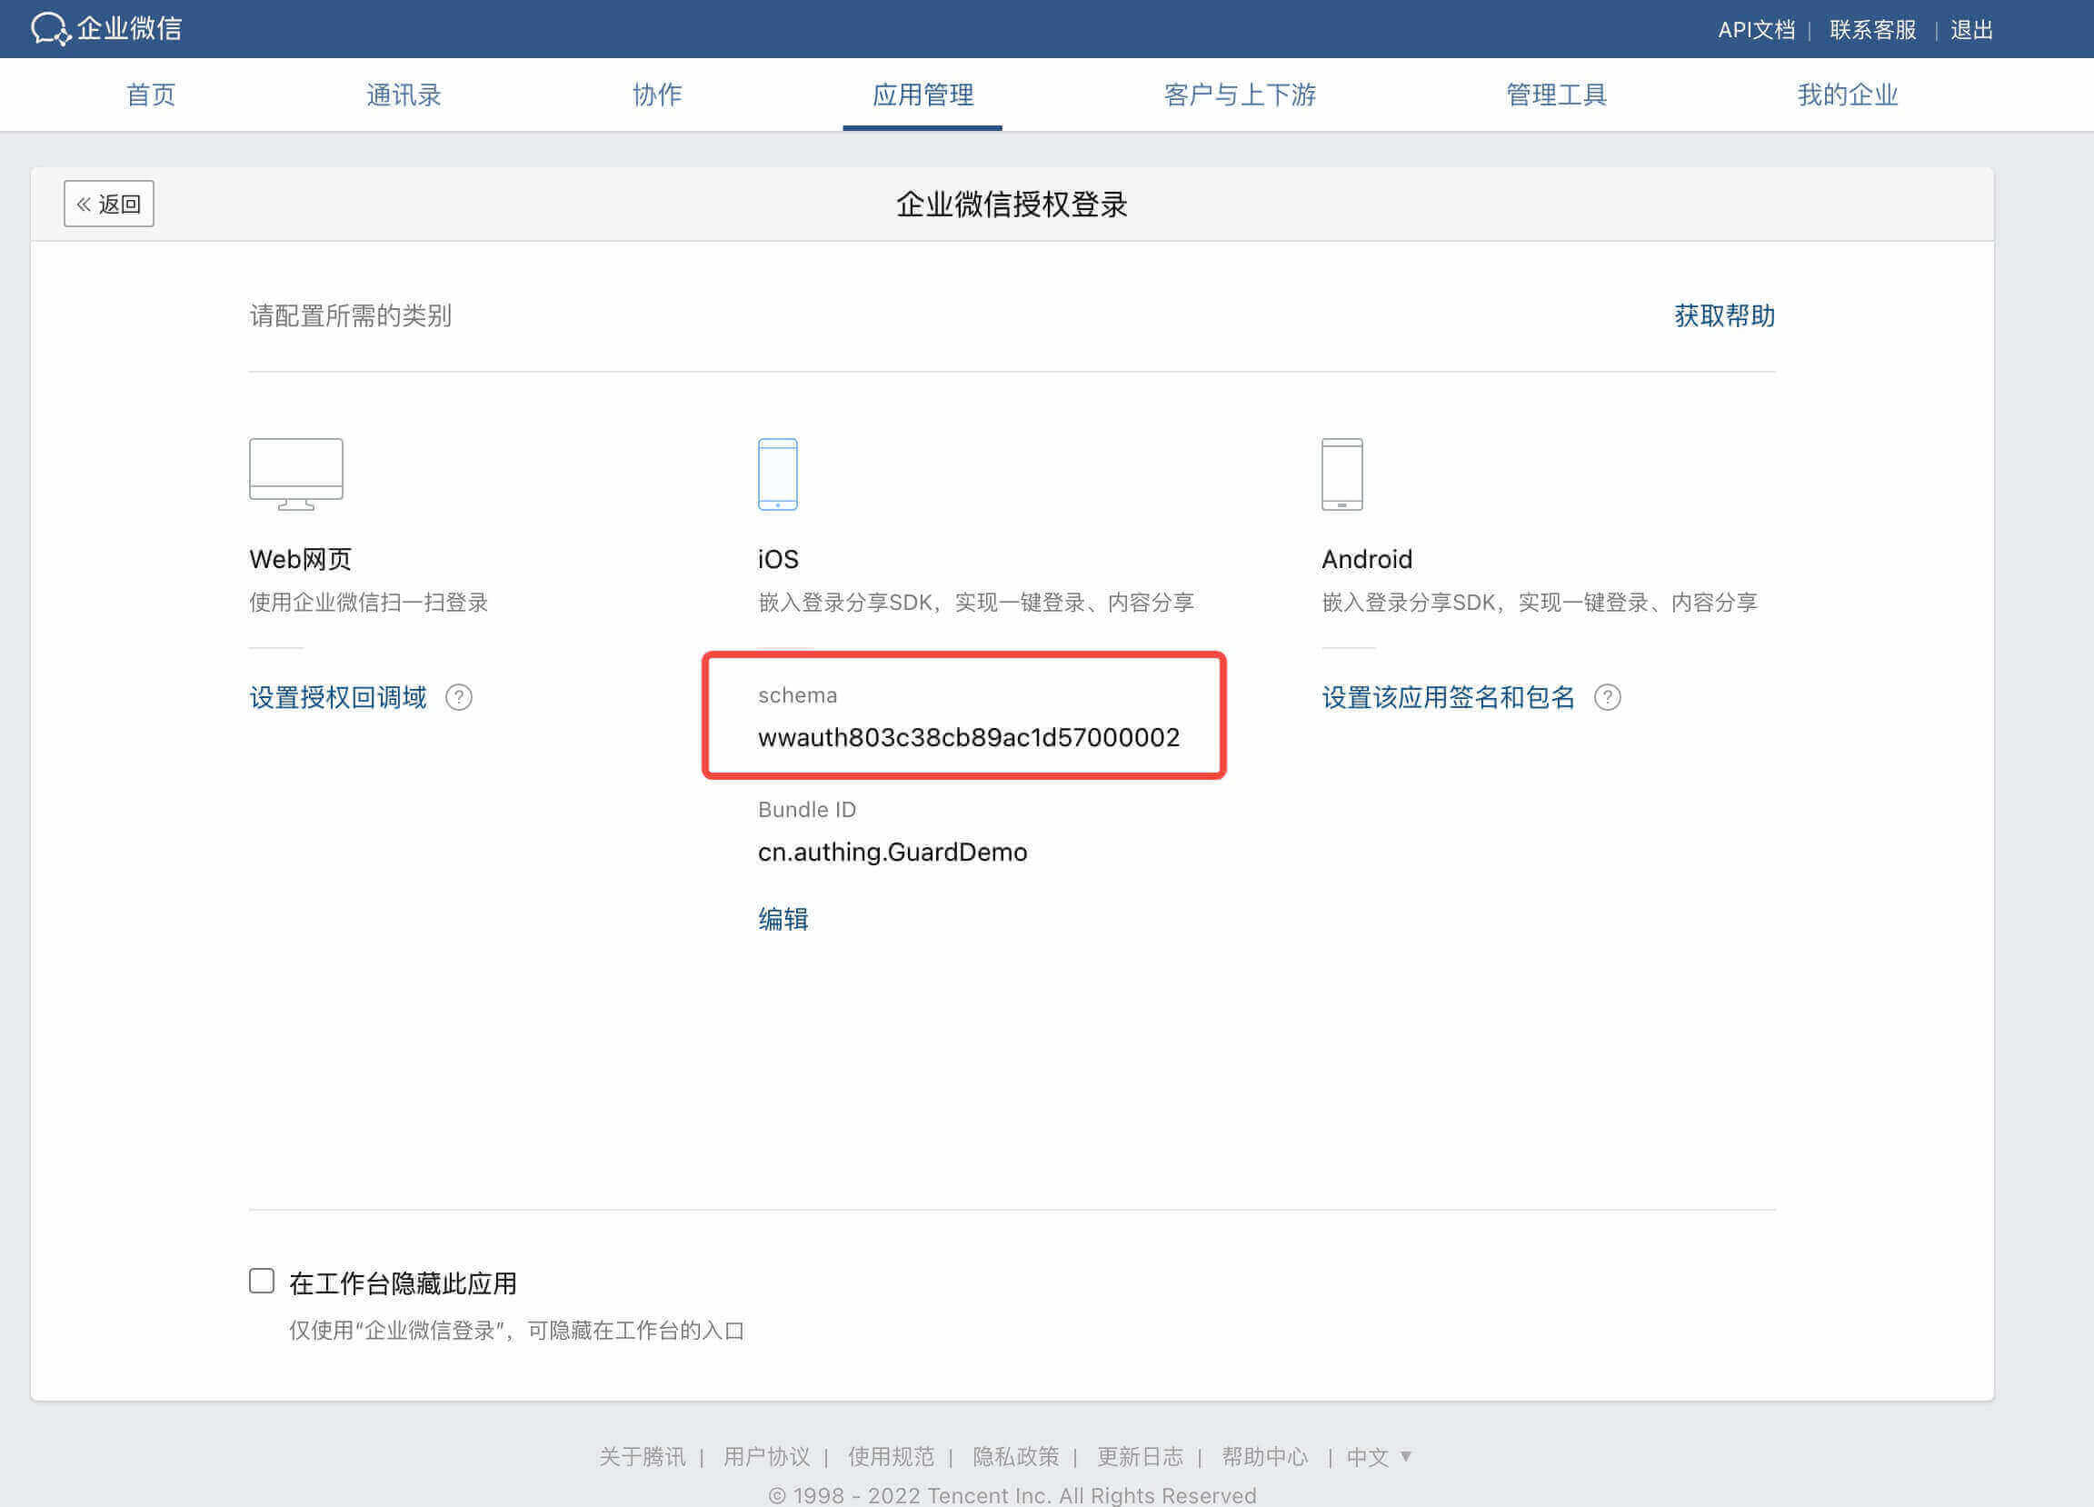2094x1507 pixels.
Task: Click the double-chevron 返回 back button
Action: pyautogui.click(x=109, y=205)
